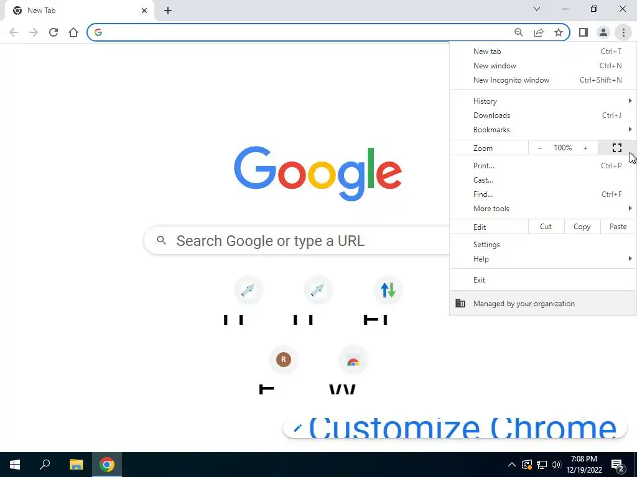This screenshot has height=477, width=637.
Task: Choose Print... from the menu
Action: (x=542, y=165)
